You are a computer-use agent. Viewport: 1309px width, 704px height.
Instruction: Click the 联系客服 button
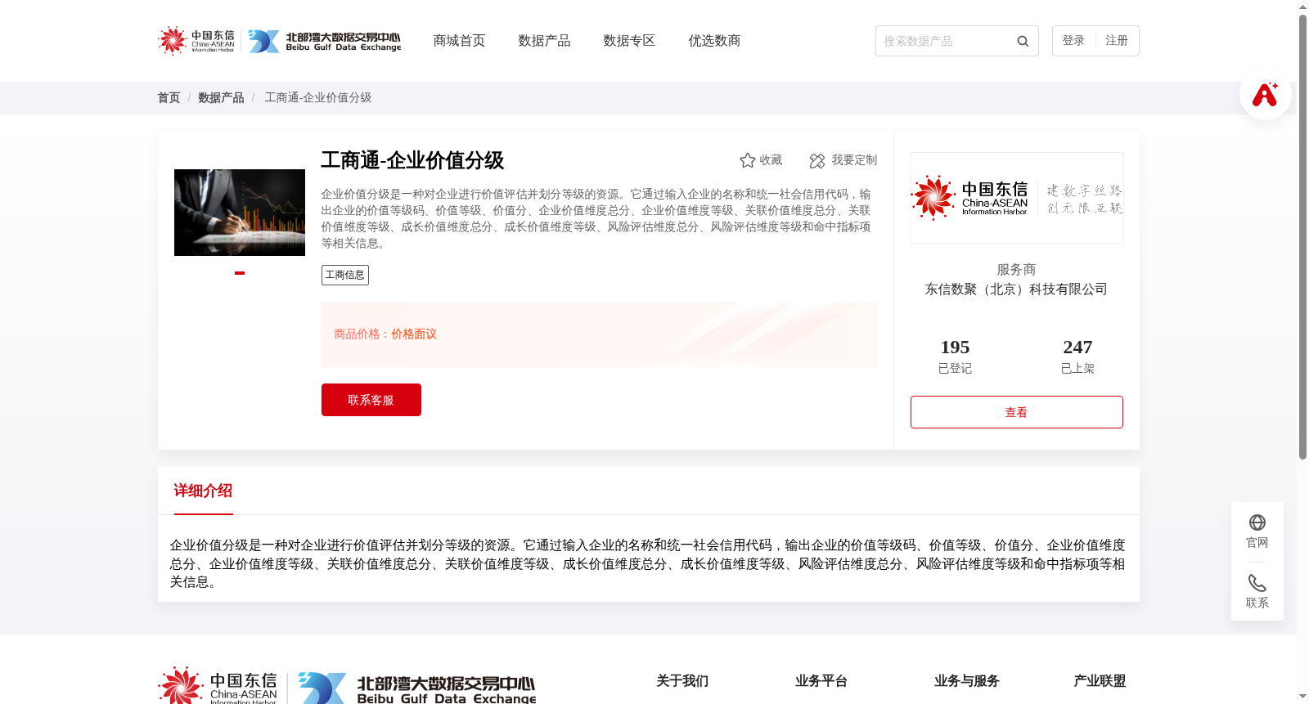[371, 400]
